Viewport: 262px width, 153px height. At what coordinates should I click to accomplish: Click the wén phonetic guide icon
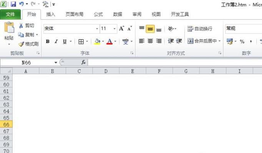click(125, 41)
